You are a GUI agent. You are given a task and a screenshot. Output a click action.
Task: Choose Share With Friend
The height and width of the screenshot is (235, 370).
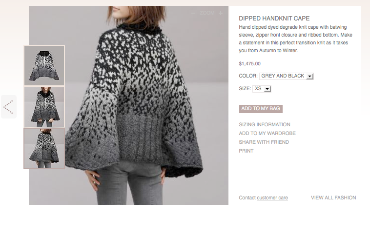pyautogui.click(x=264, y=142)
